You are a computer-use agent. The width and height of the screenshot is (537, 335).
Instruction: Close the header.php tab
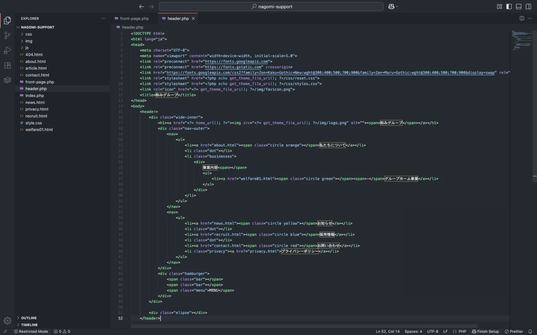pyautogui.click(x=193, y=19)
